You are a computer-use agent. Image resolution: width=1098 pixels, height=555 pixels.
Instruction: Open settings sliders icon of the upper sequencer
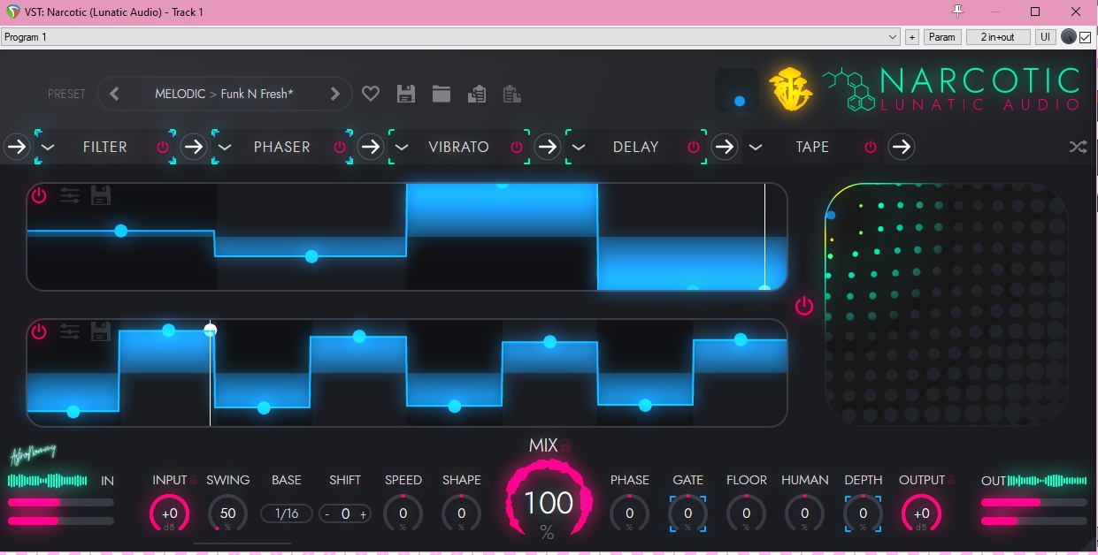tap(70, 195)
